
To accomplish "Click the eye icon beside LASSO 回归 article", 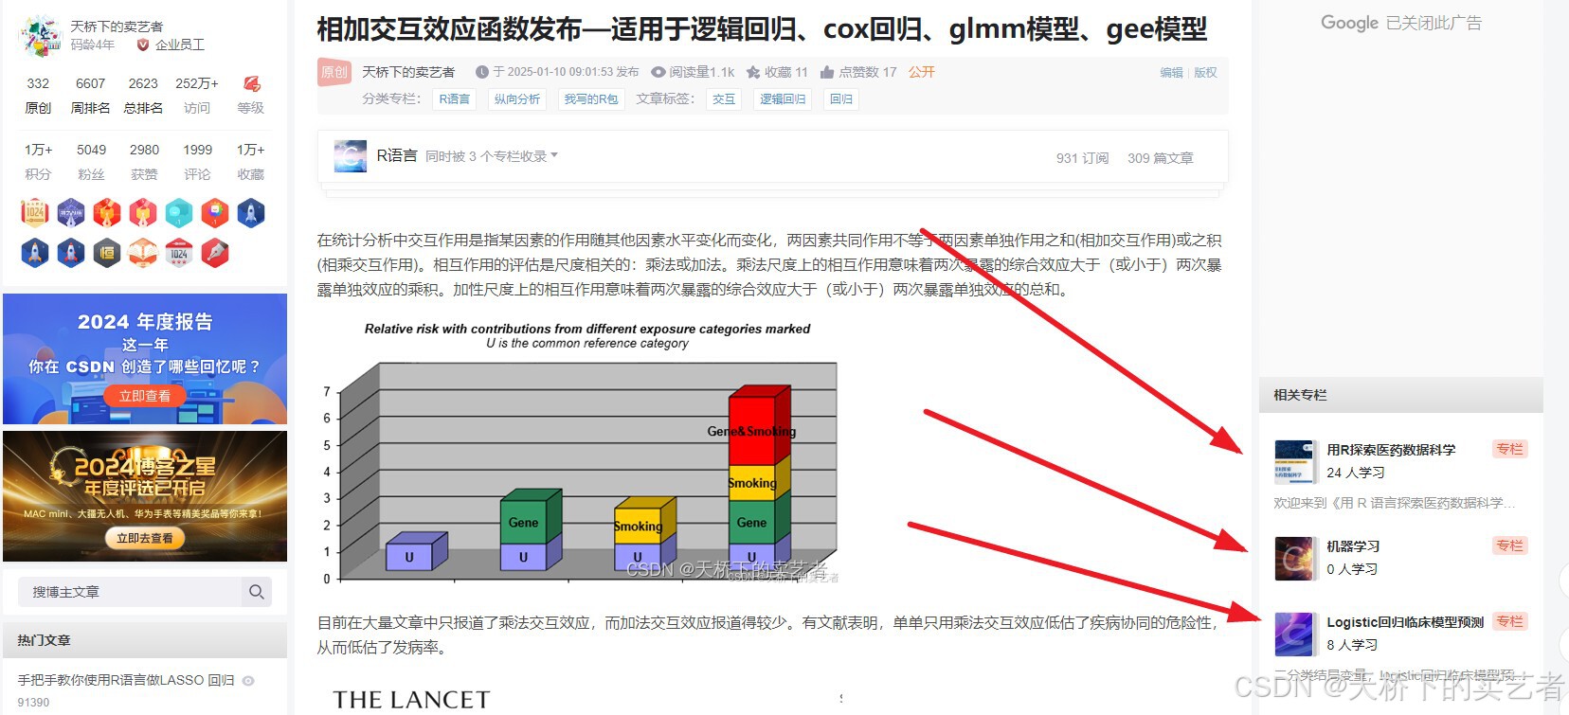I will (248, 681).
